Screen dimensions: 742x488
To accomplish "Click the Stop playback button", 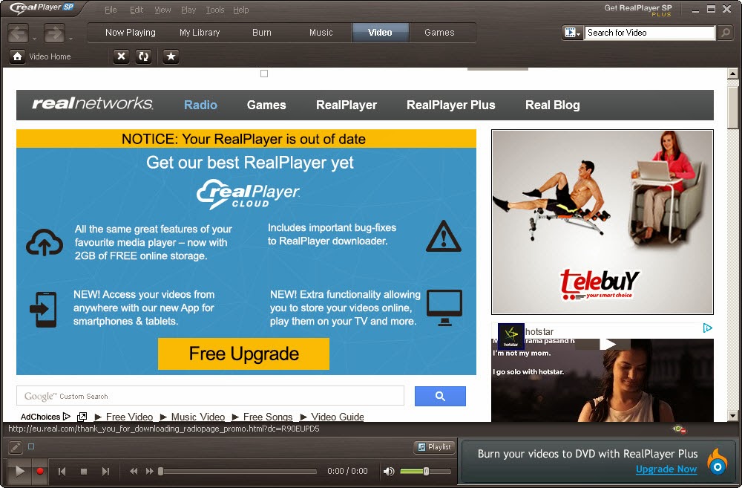I will click(x=84, y=472).
